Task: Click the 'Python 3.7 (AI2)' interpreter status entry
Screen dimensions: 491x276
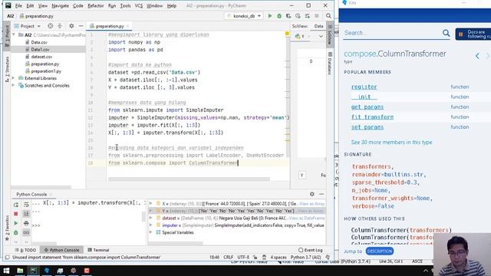Action: [x=305, y=258]
